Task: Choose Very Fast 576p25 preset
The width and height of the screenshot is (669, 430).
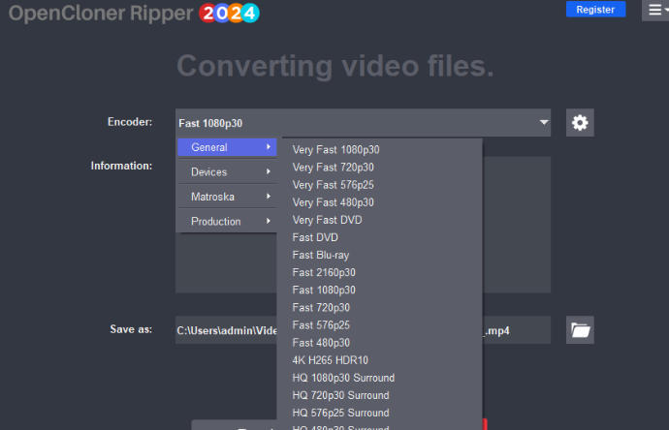Action: pyautogui.click(x=333, y=185)
